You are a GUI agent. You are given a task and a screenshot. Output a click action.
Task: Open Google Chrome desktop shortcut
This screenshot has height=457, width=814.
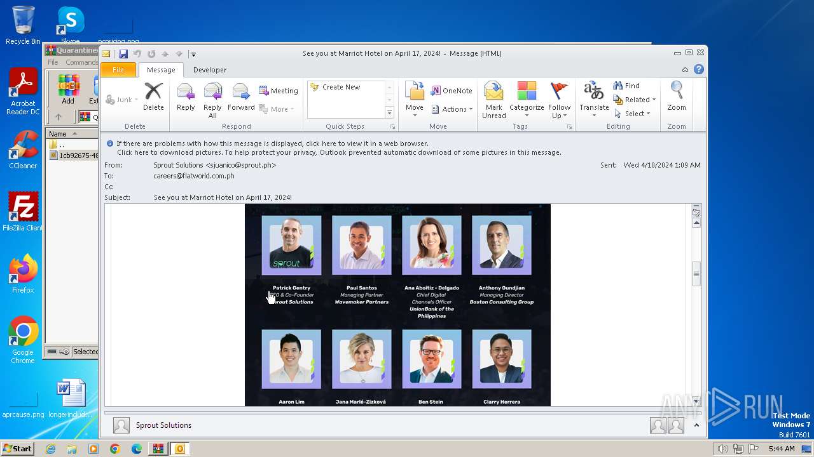[x=23, y=340]
